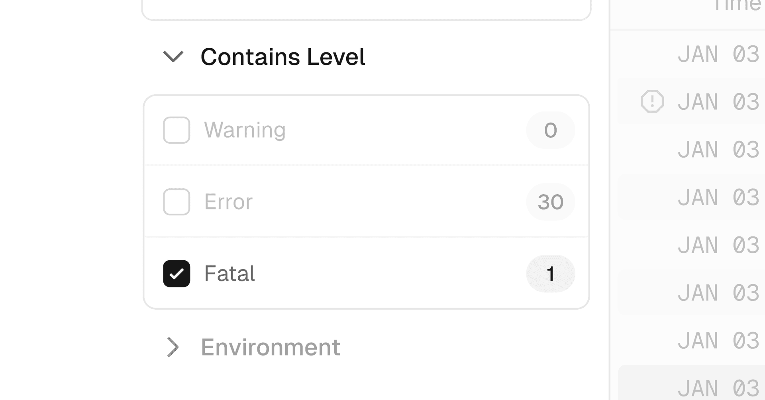Check the Error level checkbox
765x400 pixels.
[x=177, y=202]
